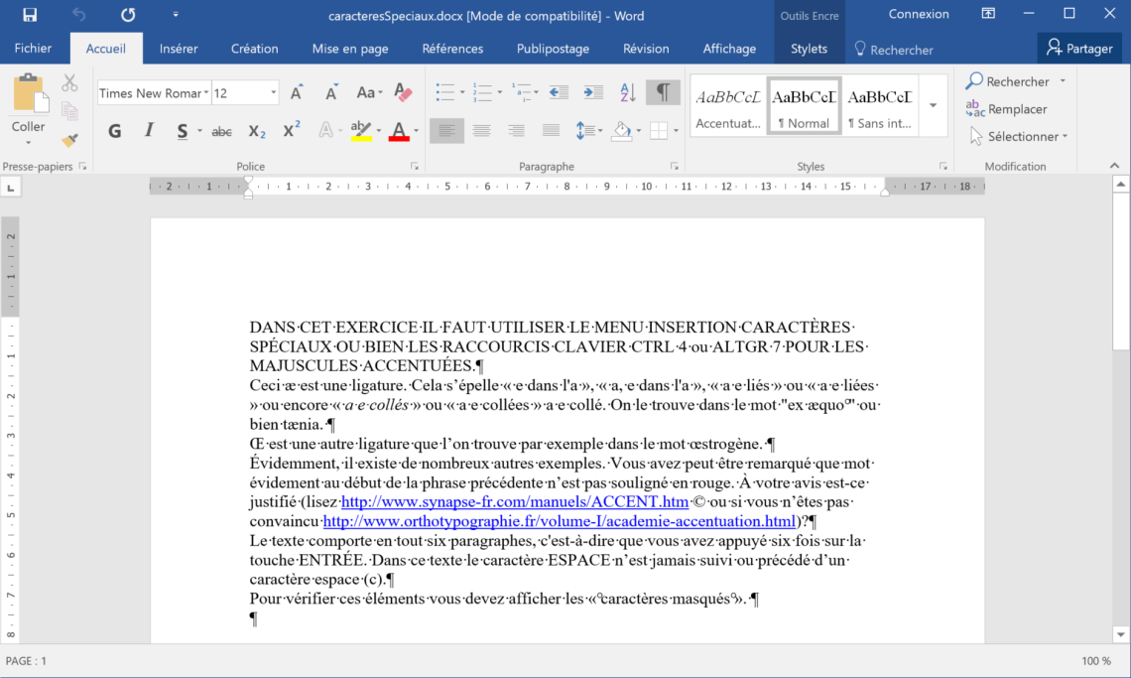Click the numbered list icon
Viewport: 1131px width, 678px height.
point(482,92)
